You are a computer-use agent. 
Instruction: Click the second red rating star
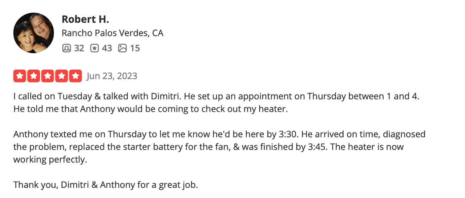click(x=34, y=76)
